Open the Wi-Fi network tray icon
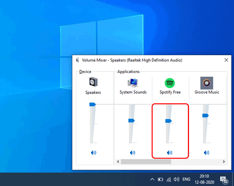 point(169,179)
